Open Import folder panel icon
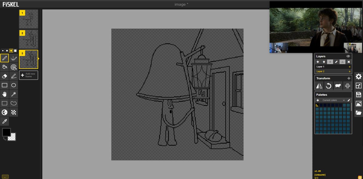 pos(359,113)
